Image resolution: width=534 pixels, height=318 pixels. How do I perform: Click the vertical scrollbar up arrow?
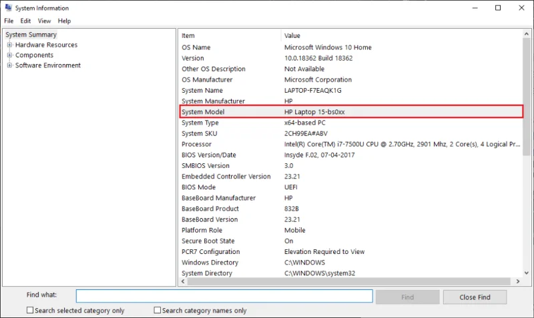tap(527, 34)
